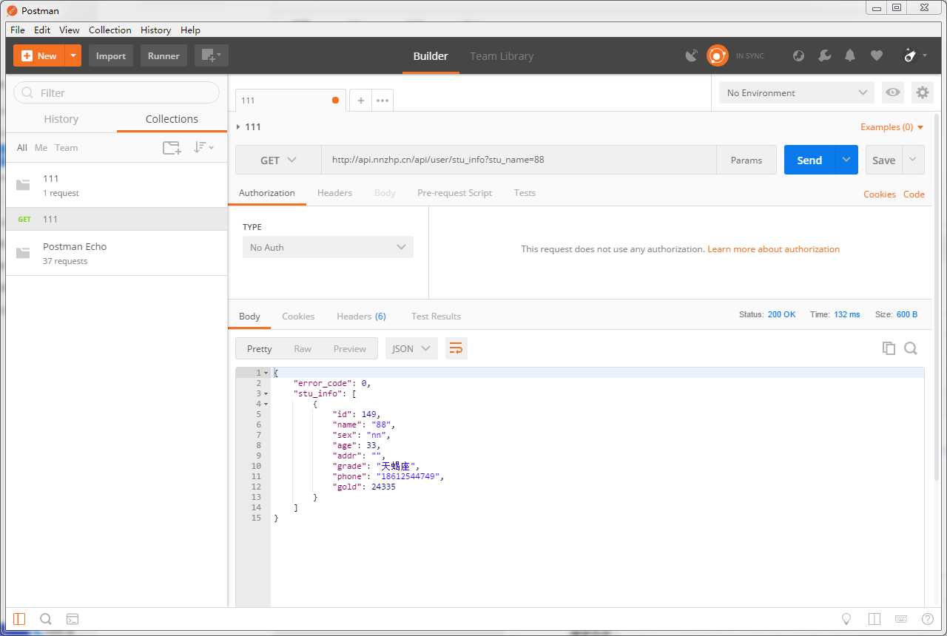The width and height of the screenshot is (947, 636).
Task: Click the Params button
Action: click(747, 160)
